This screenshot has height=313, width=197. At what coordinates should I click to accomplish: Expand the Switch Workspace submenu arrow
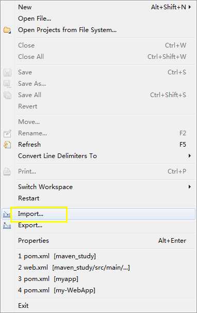click(x=190, y=187)
